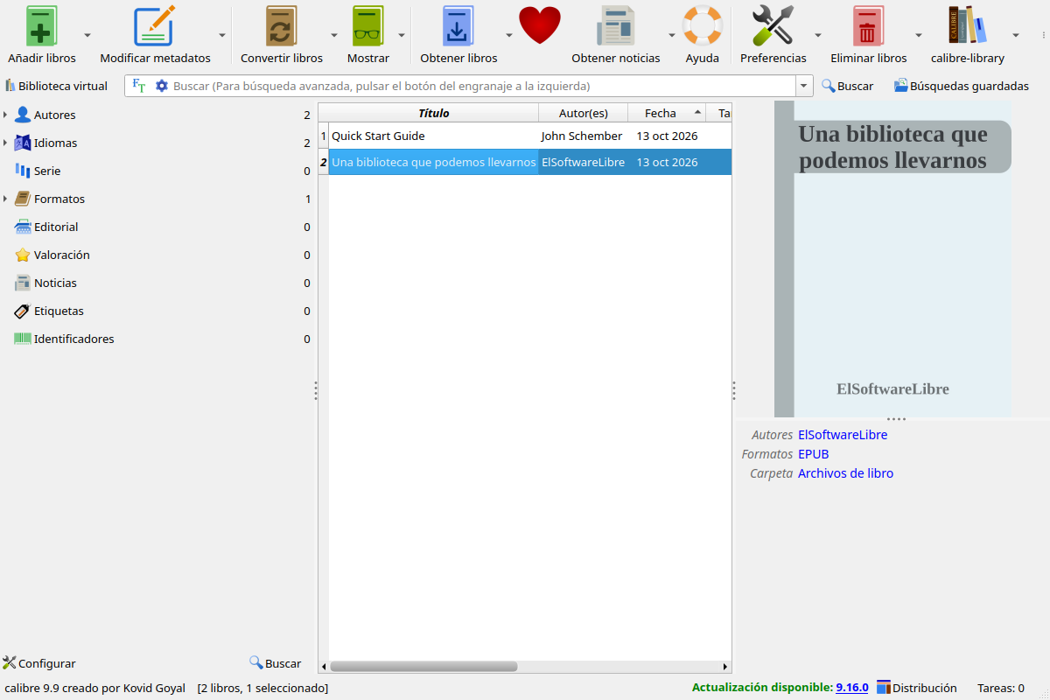
Task: Click the calibre-library bookshelf icon
Action: (x=967, y=26)
